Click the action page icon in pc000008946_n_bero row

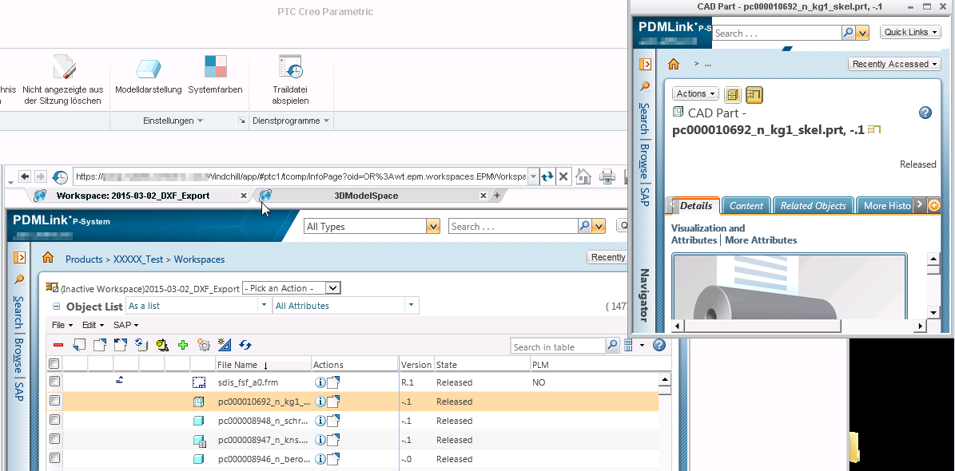tap(333, 459)
